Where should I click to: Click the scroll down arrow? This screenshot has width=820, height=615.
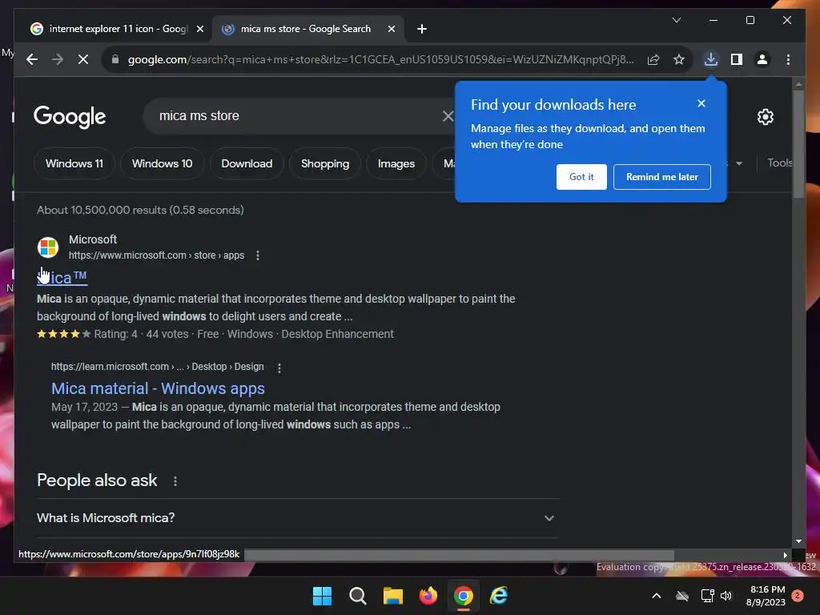coord(798,541)
